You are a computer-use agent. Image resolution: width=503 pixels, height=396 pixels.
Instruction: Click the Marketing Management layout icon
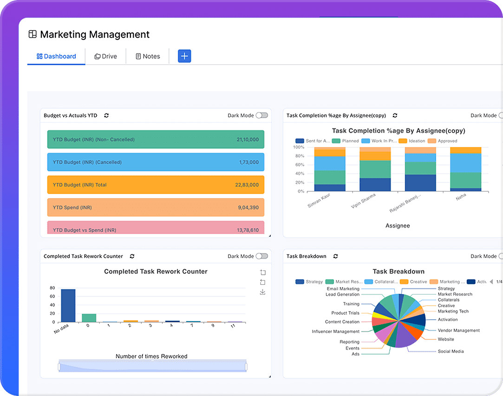pos(33,34)
